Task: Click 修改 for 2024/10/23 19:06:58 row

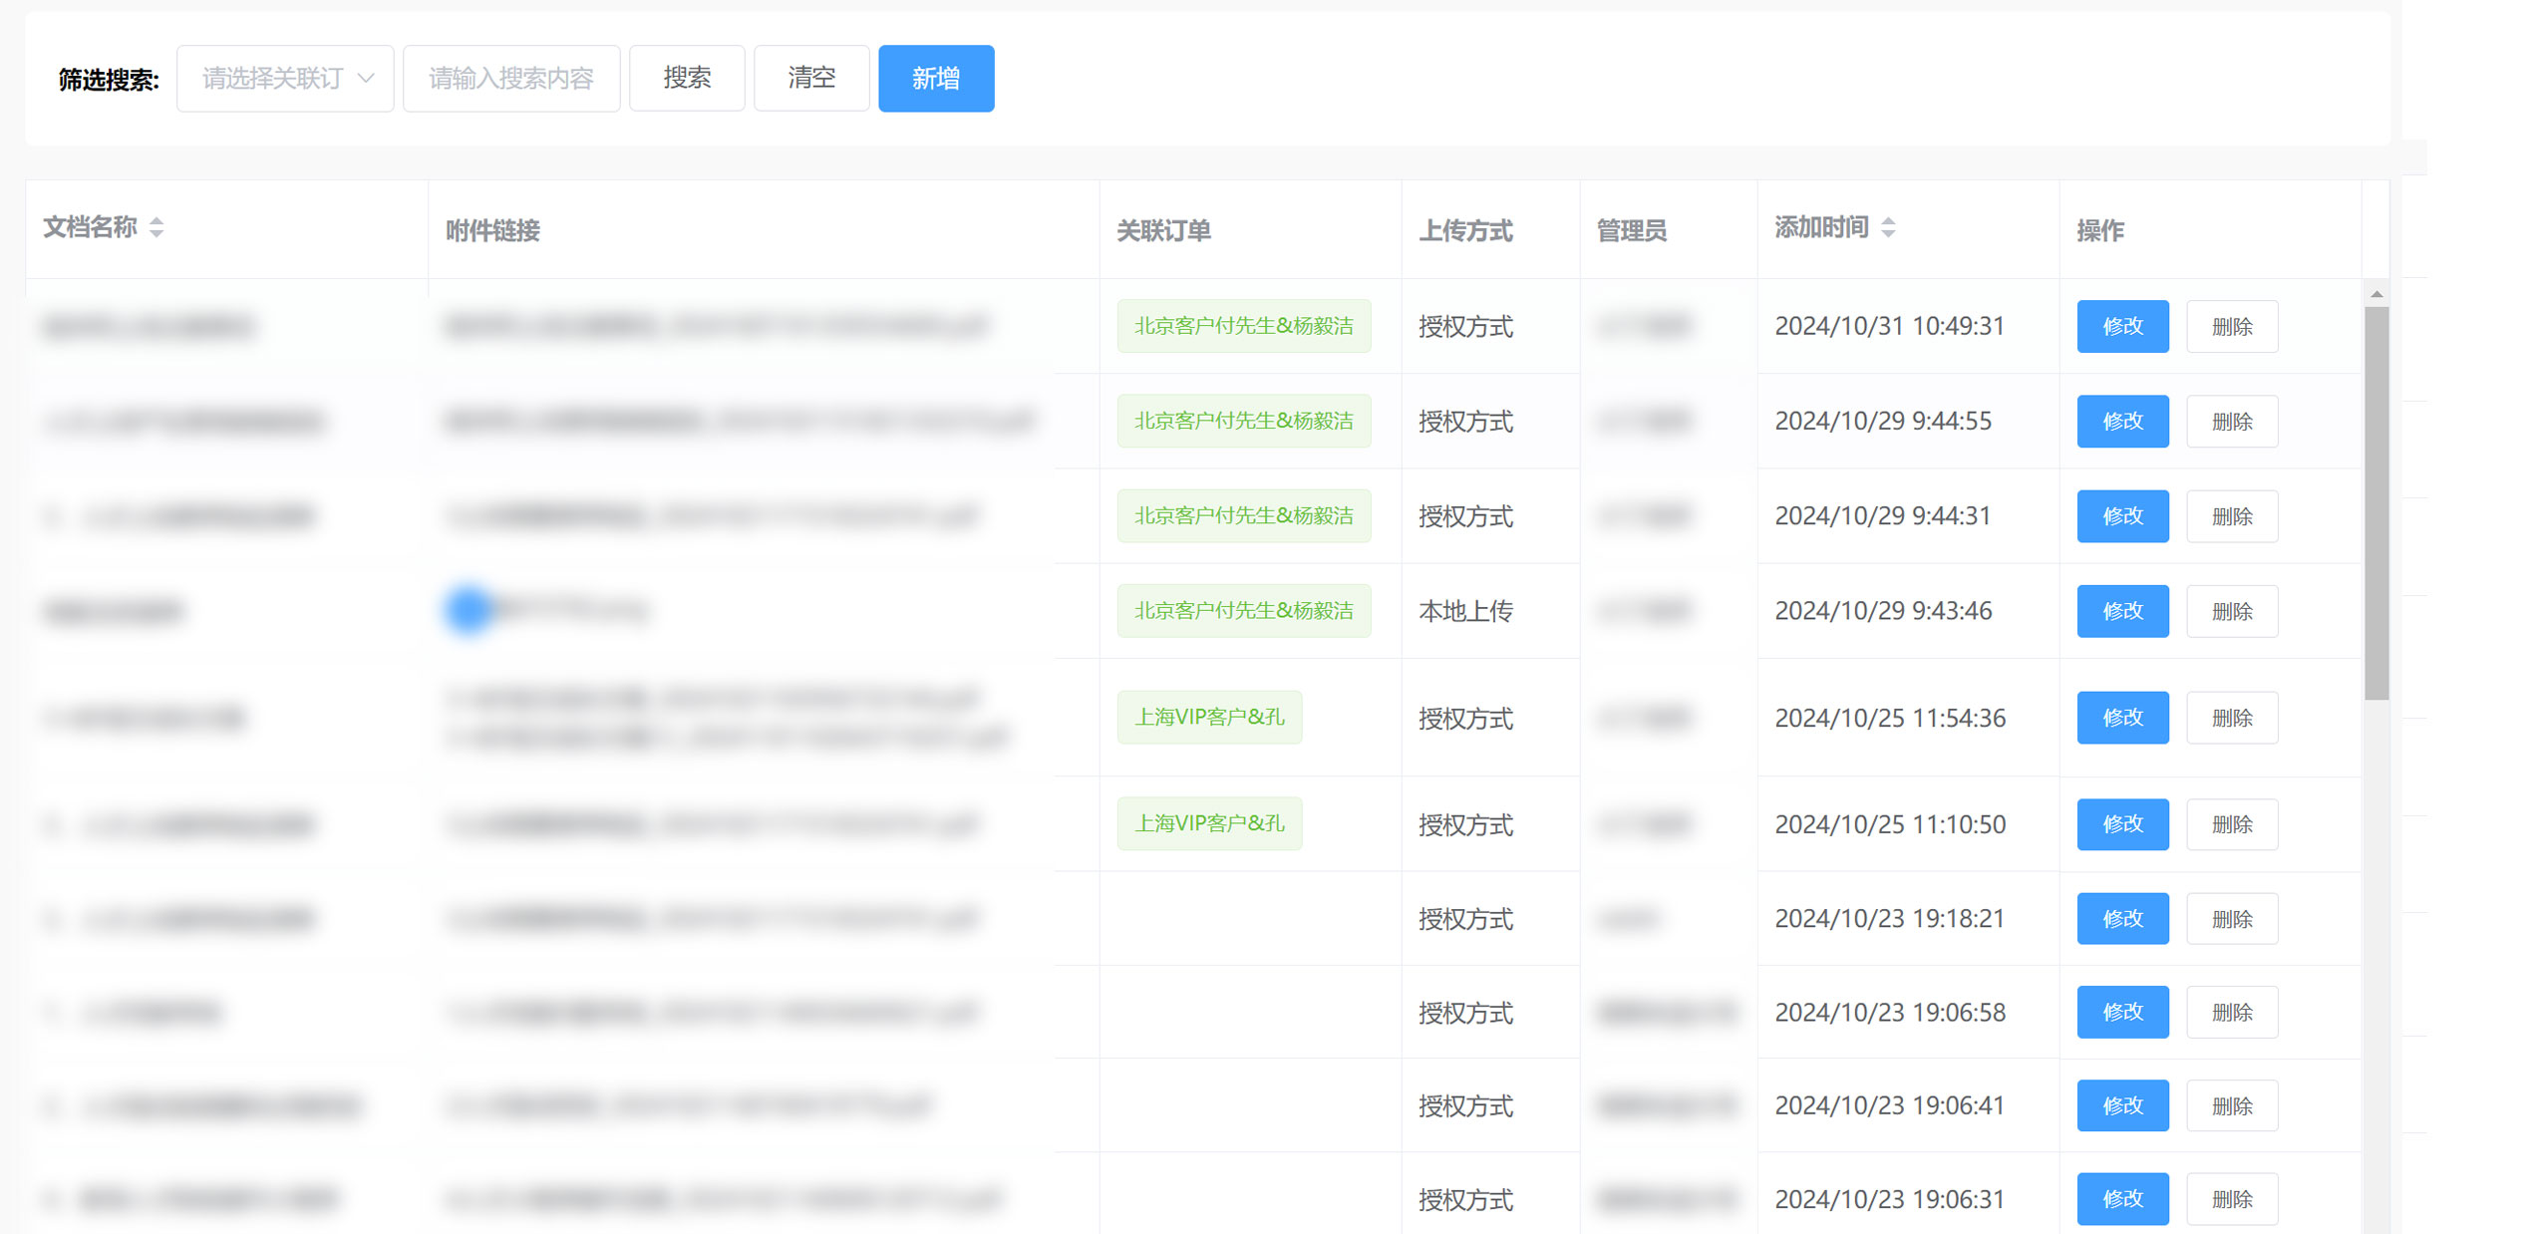Action: [2122, 1013]
